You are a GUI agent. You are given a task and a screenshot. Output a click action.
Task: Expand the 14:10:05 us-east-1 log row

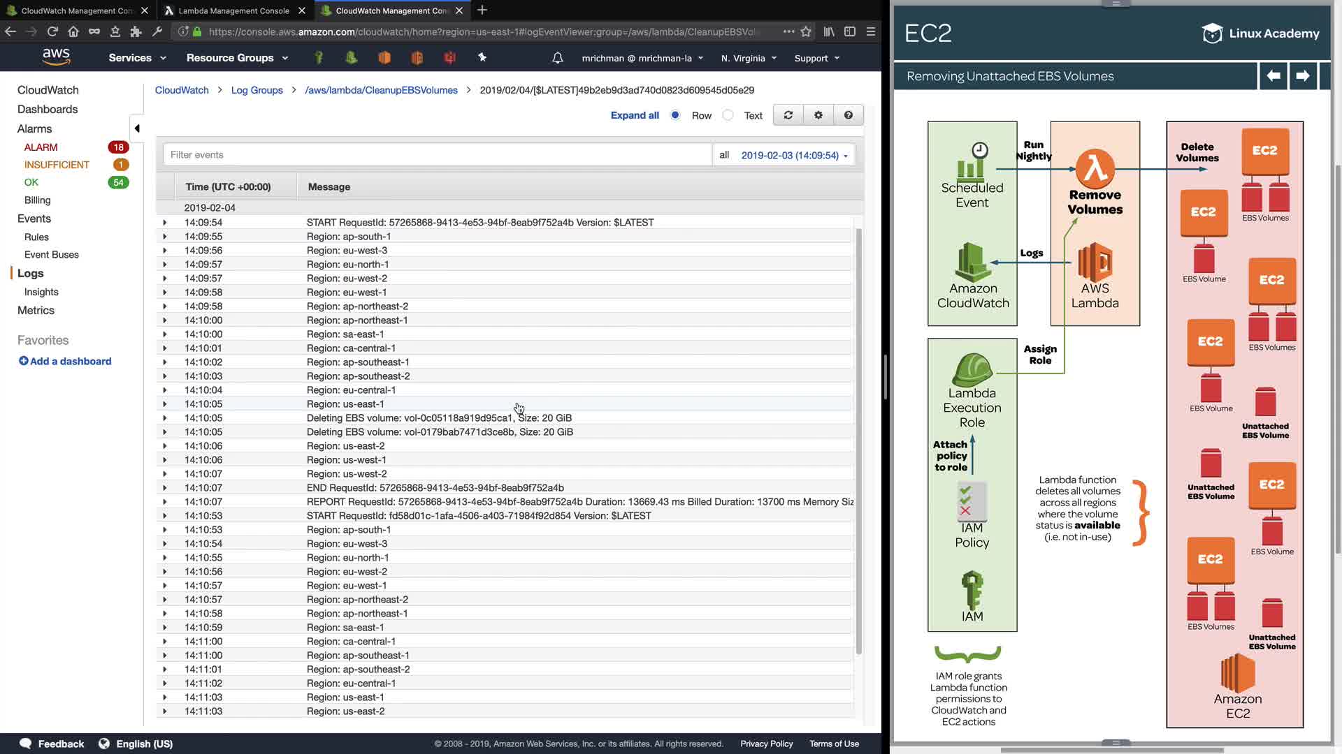[x=165, y=404]
